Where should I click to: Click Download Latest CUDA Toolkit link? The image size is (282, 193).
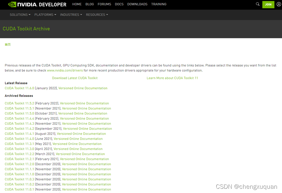point(75,78)
